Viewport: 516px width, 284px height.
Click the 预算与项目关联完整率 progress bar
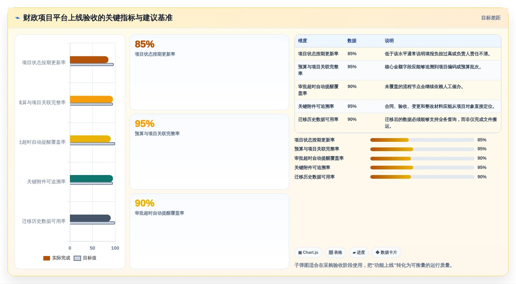click(422, 149)
